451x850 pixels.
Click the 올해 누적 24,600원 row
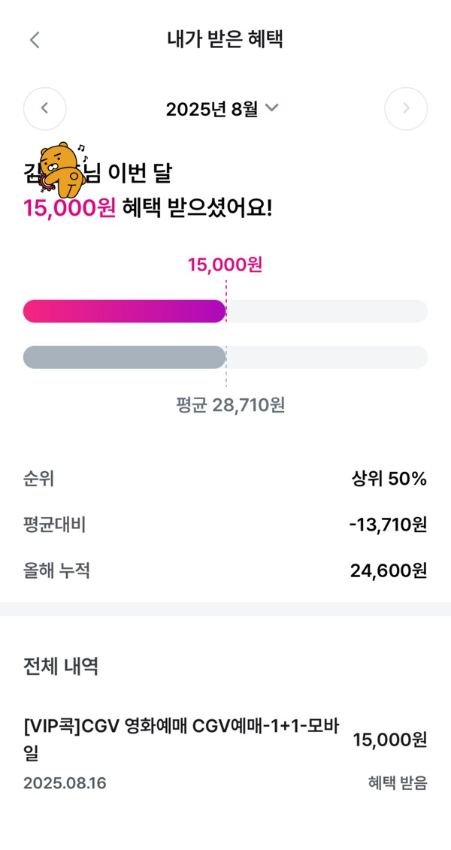[225, 570]
